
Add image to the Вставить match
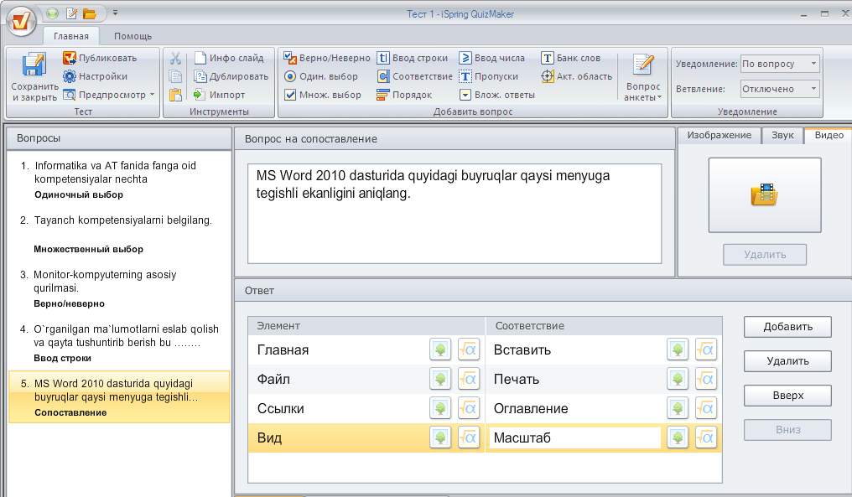point(678,349)
